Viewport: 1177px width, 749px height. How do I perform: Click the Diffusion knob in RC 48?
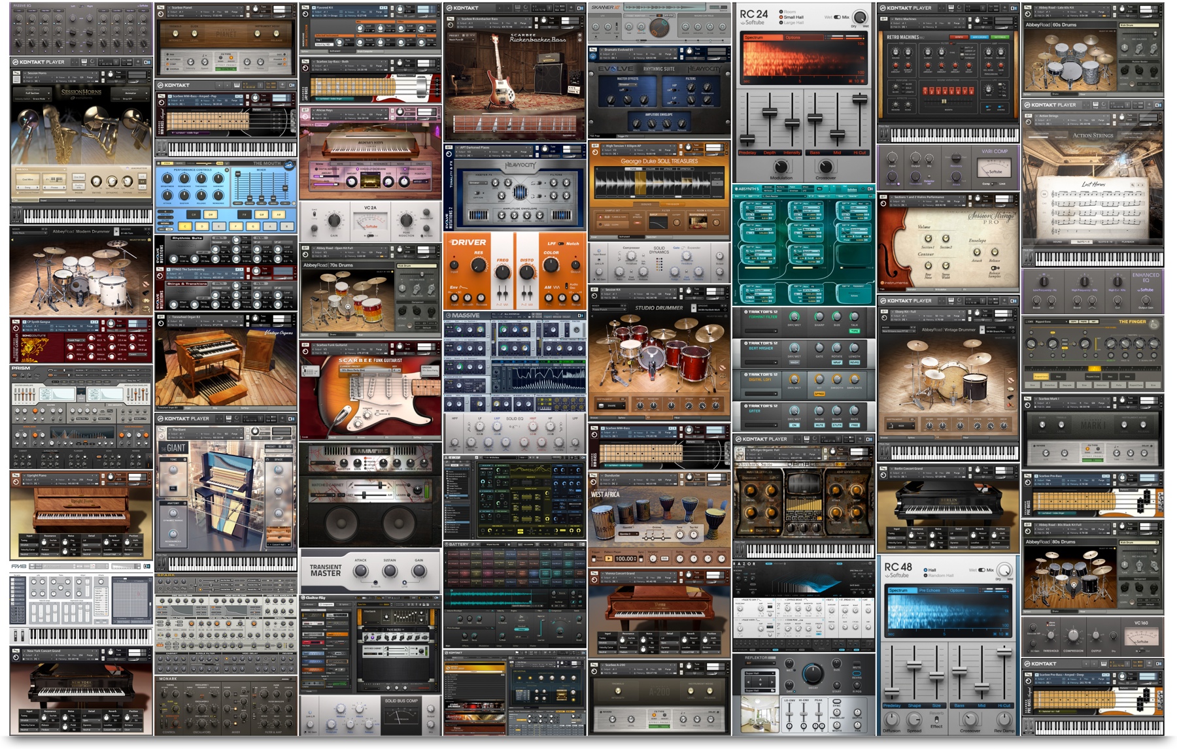click(x=891, y=719)
